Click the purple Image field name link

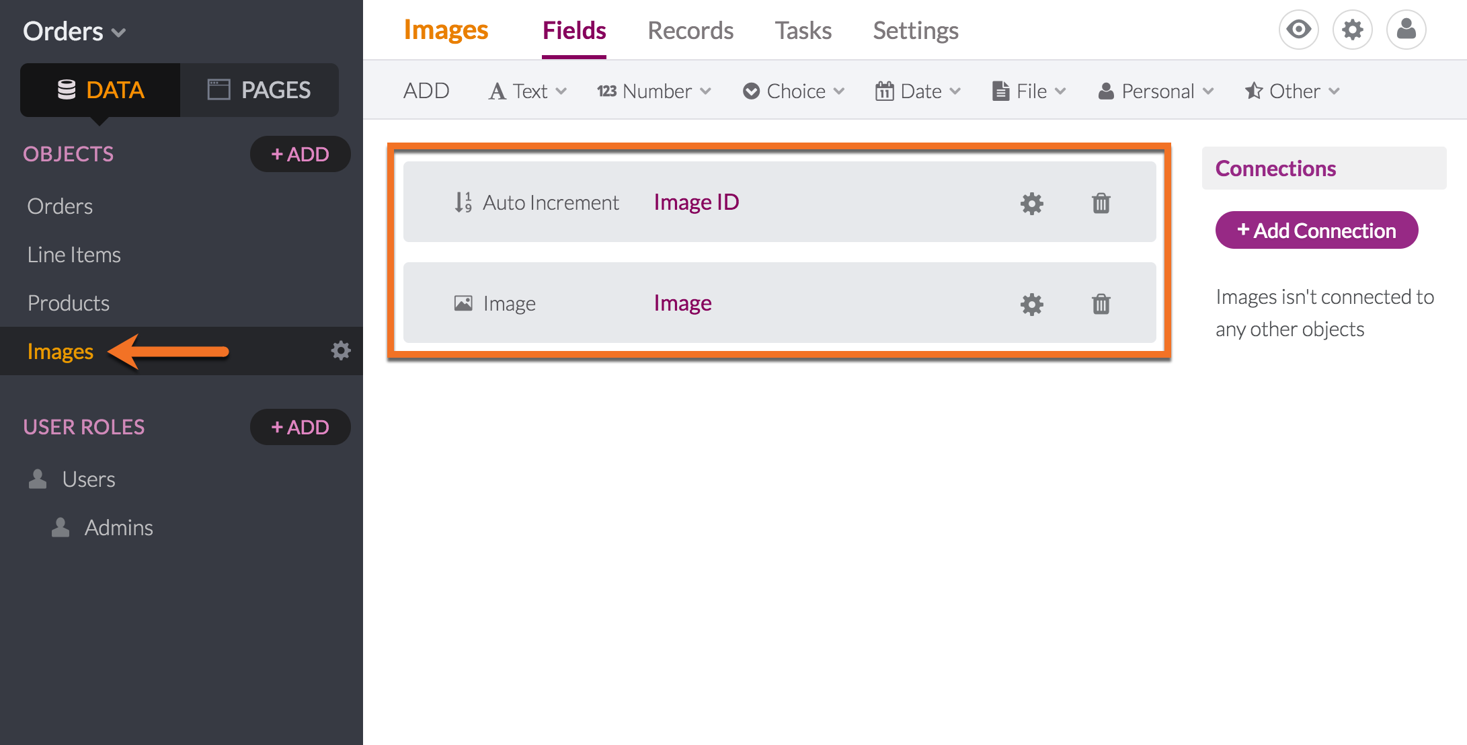682,303
